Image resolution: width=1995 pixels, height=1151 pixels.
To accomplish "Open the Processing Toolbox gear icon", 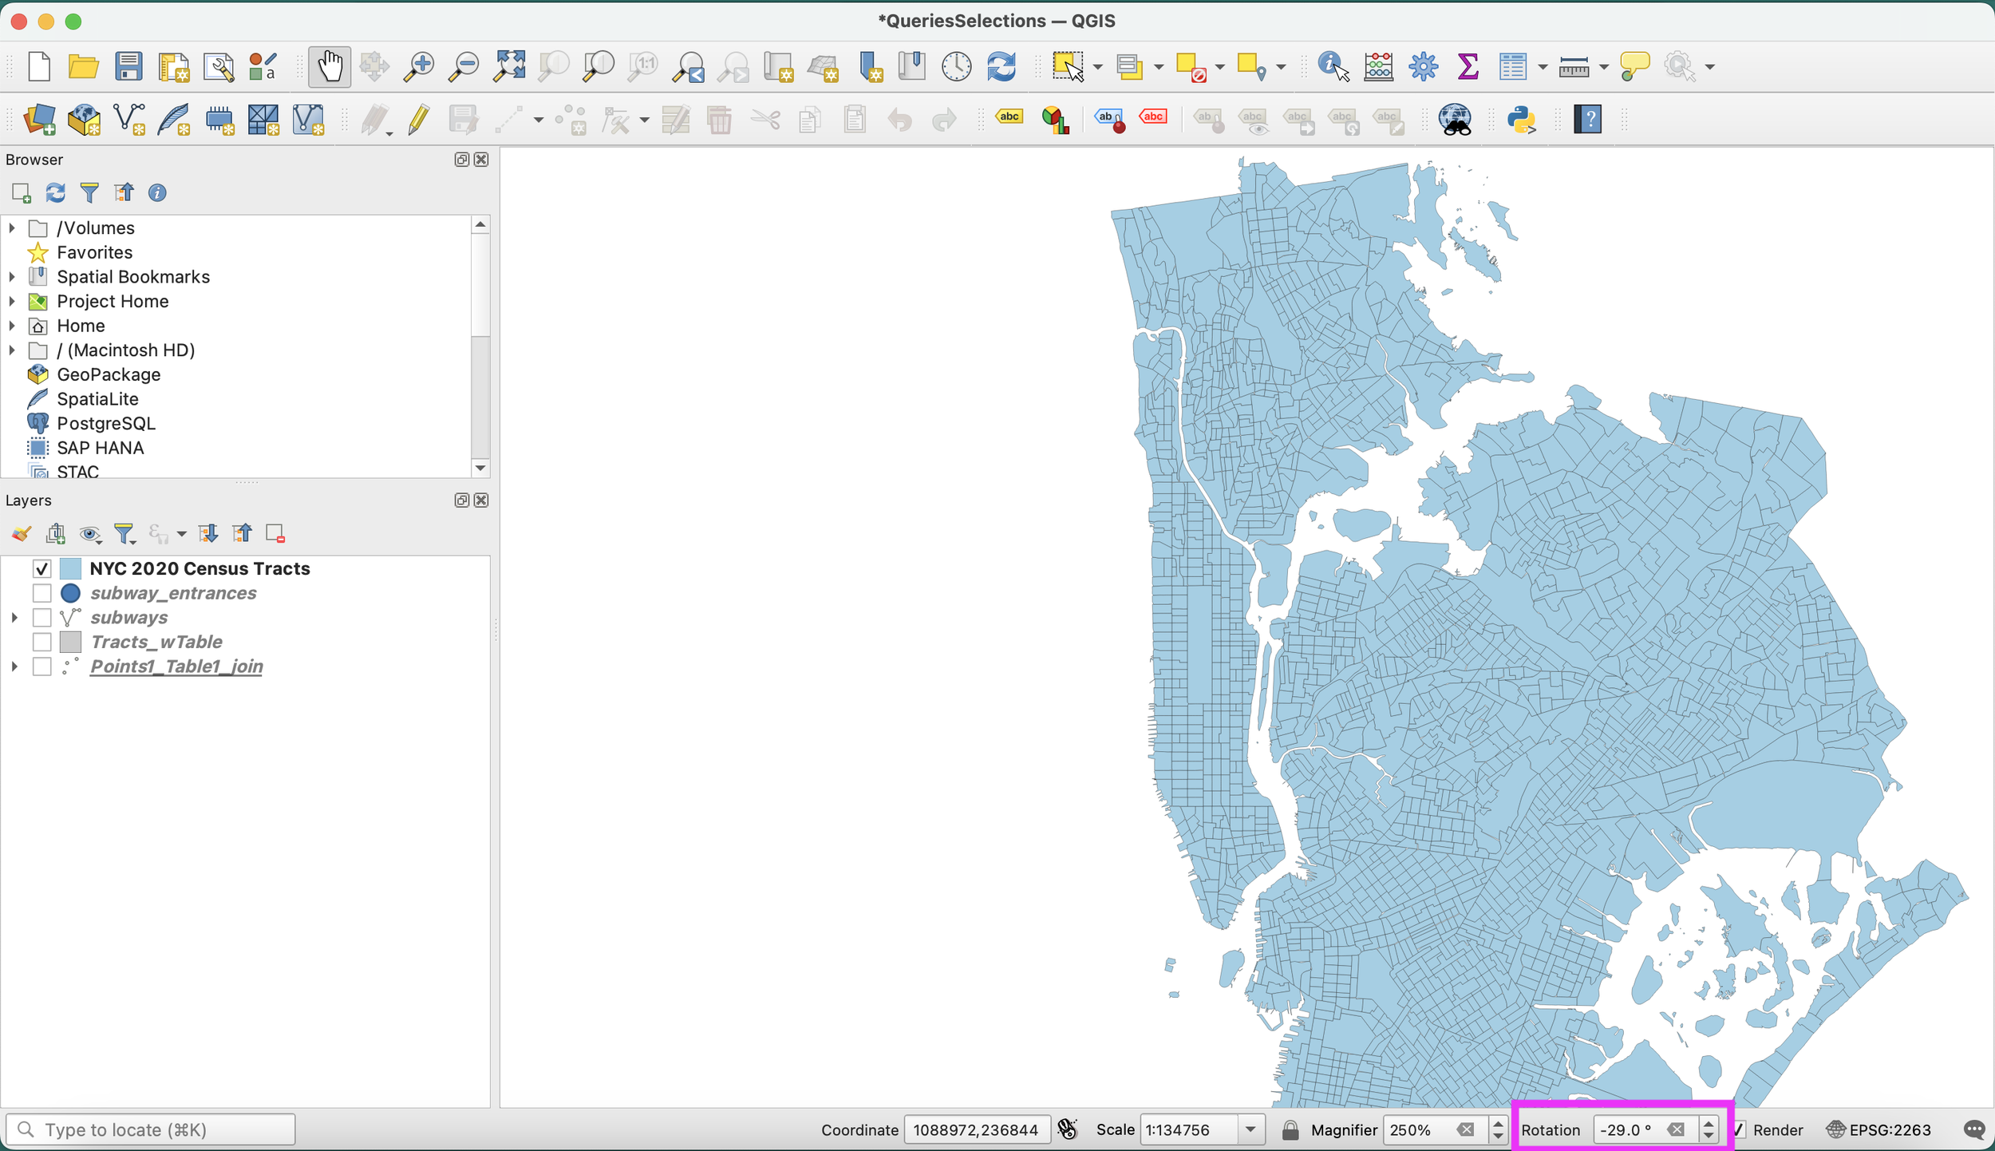I will (x=1422, y=66).
